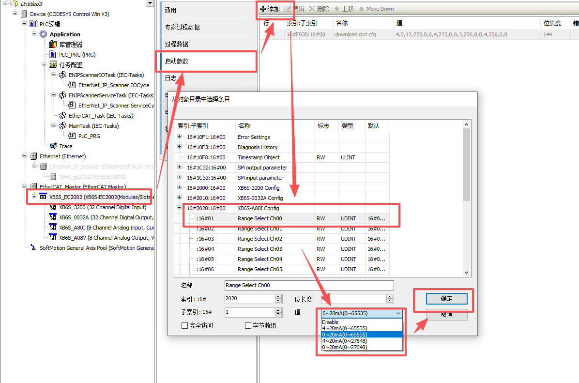Enable the 完全访问 checkbox

tap(184, 326)
